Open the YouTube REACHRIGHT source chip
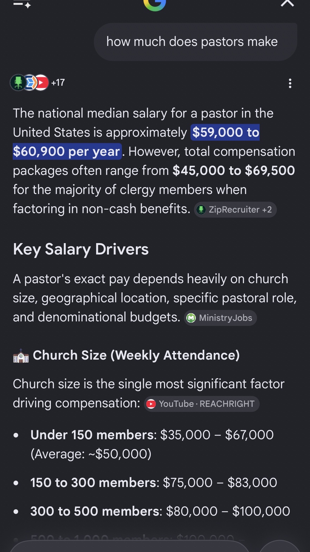 point(202,404)
